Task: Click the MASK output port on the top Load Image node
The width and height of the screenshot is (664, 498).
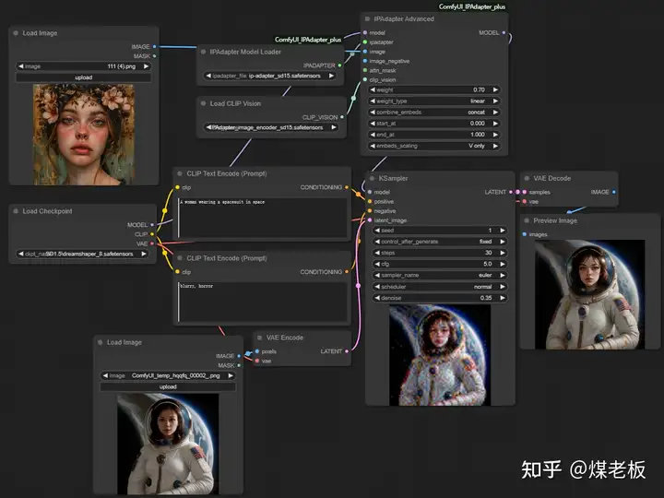Action: (155, 56)
